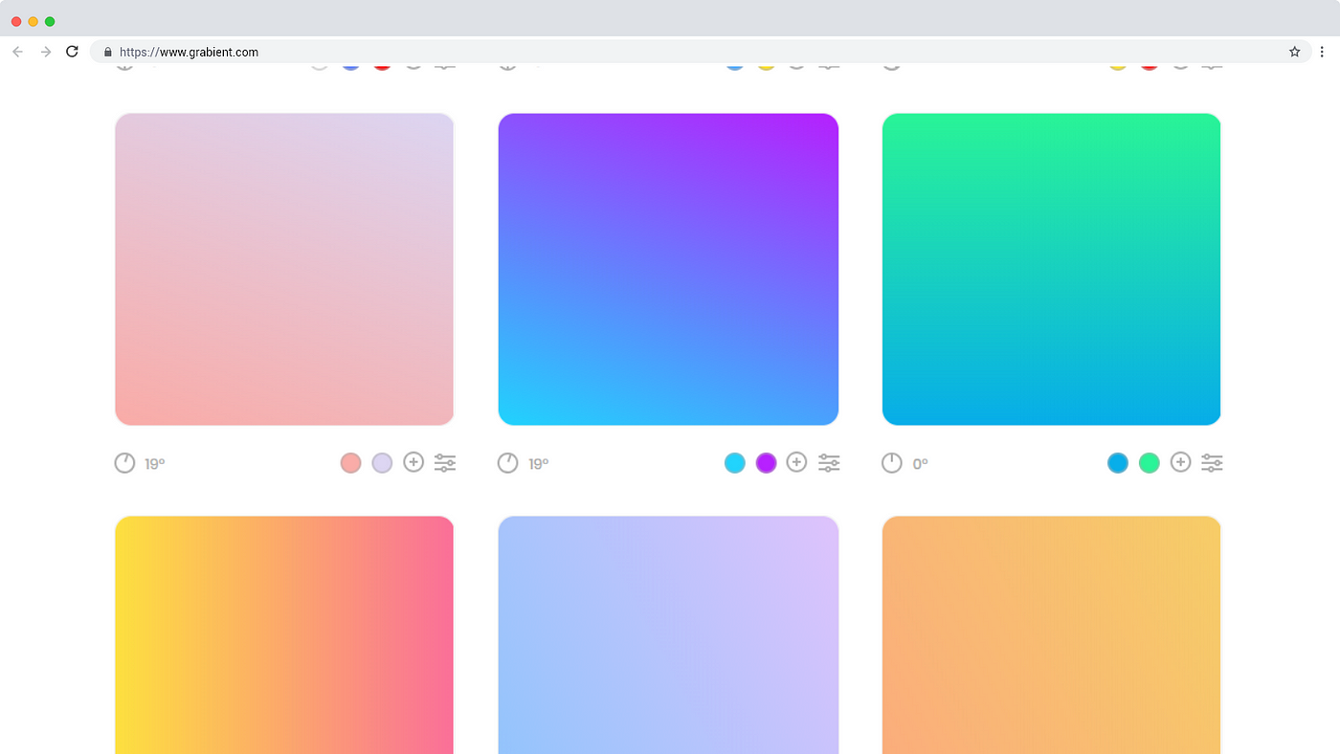Open sliders settings for green-blue gradient

coord(1213,463)
